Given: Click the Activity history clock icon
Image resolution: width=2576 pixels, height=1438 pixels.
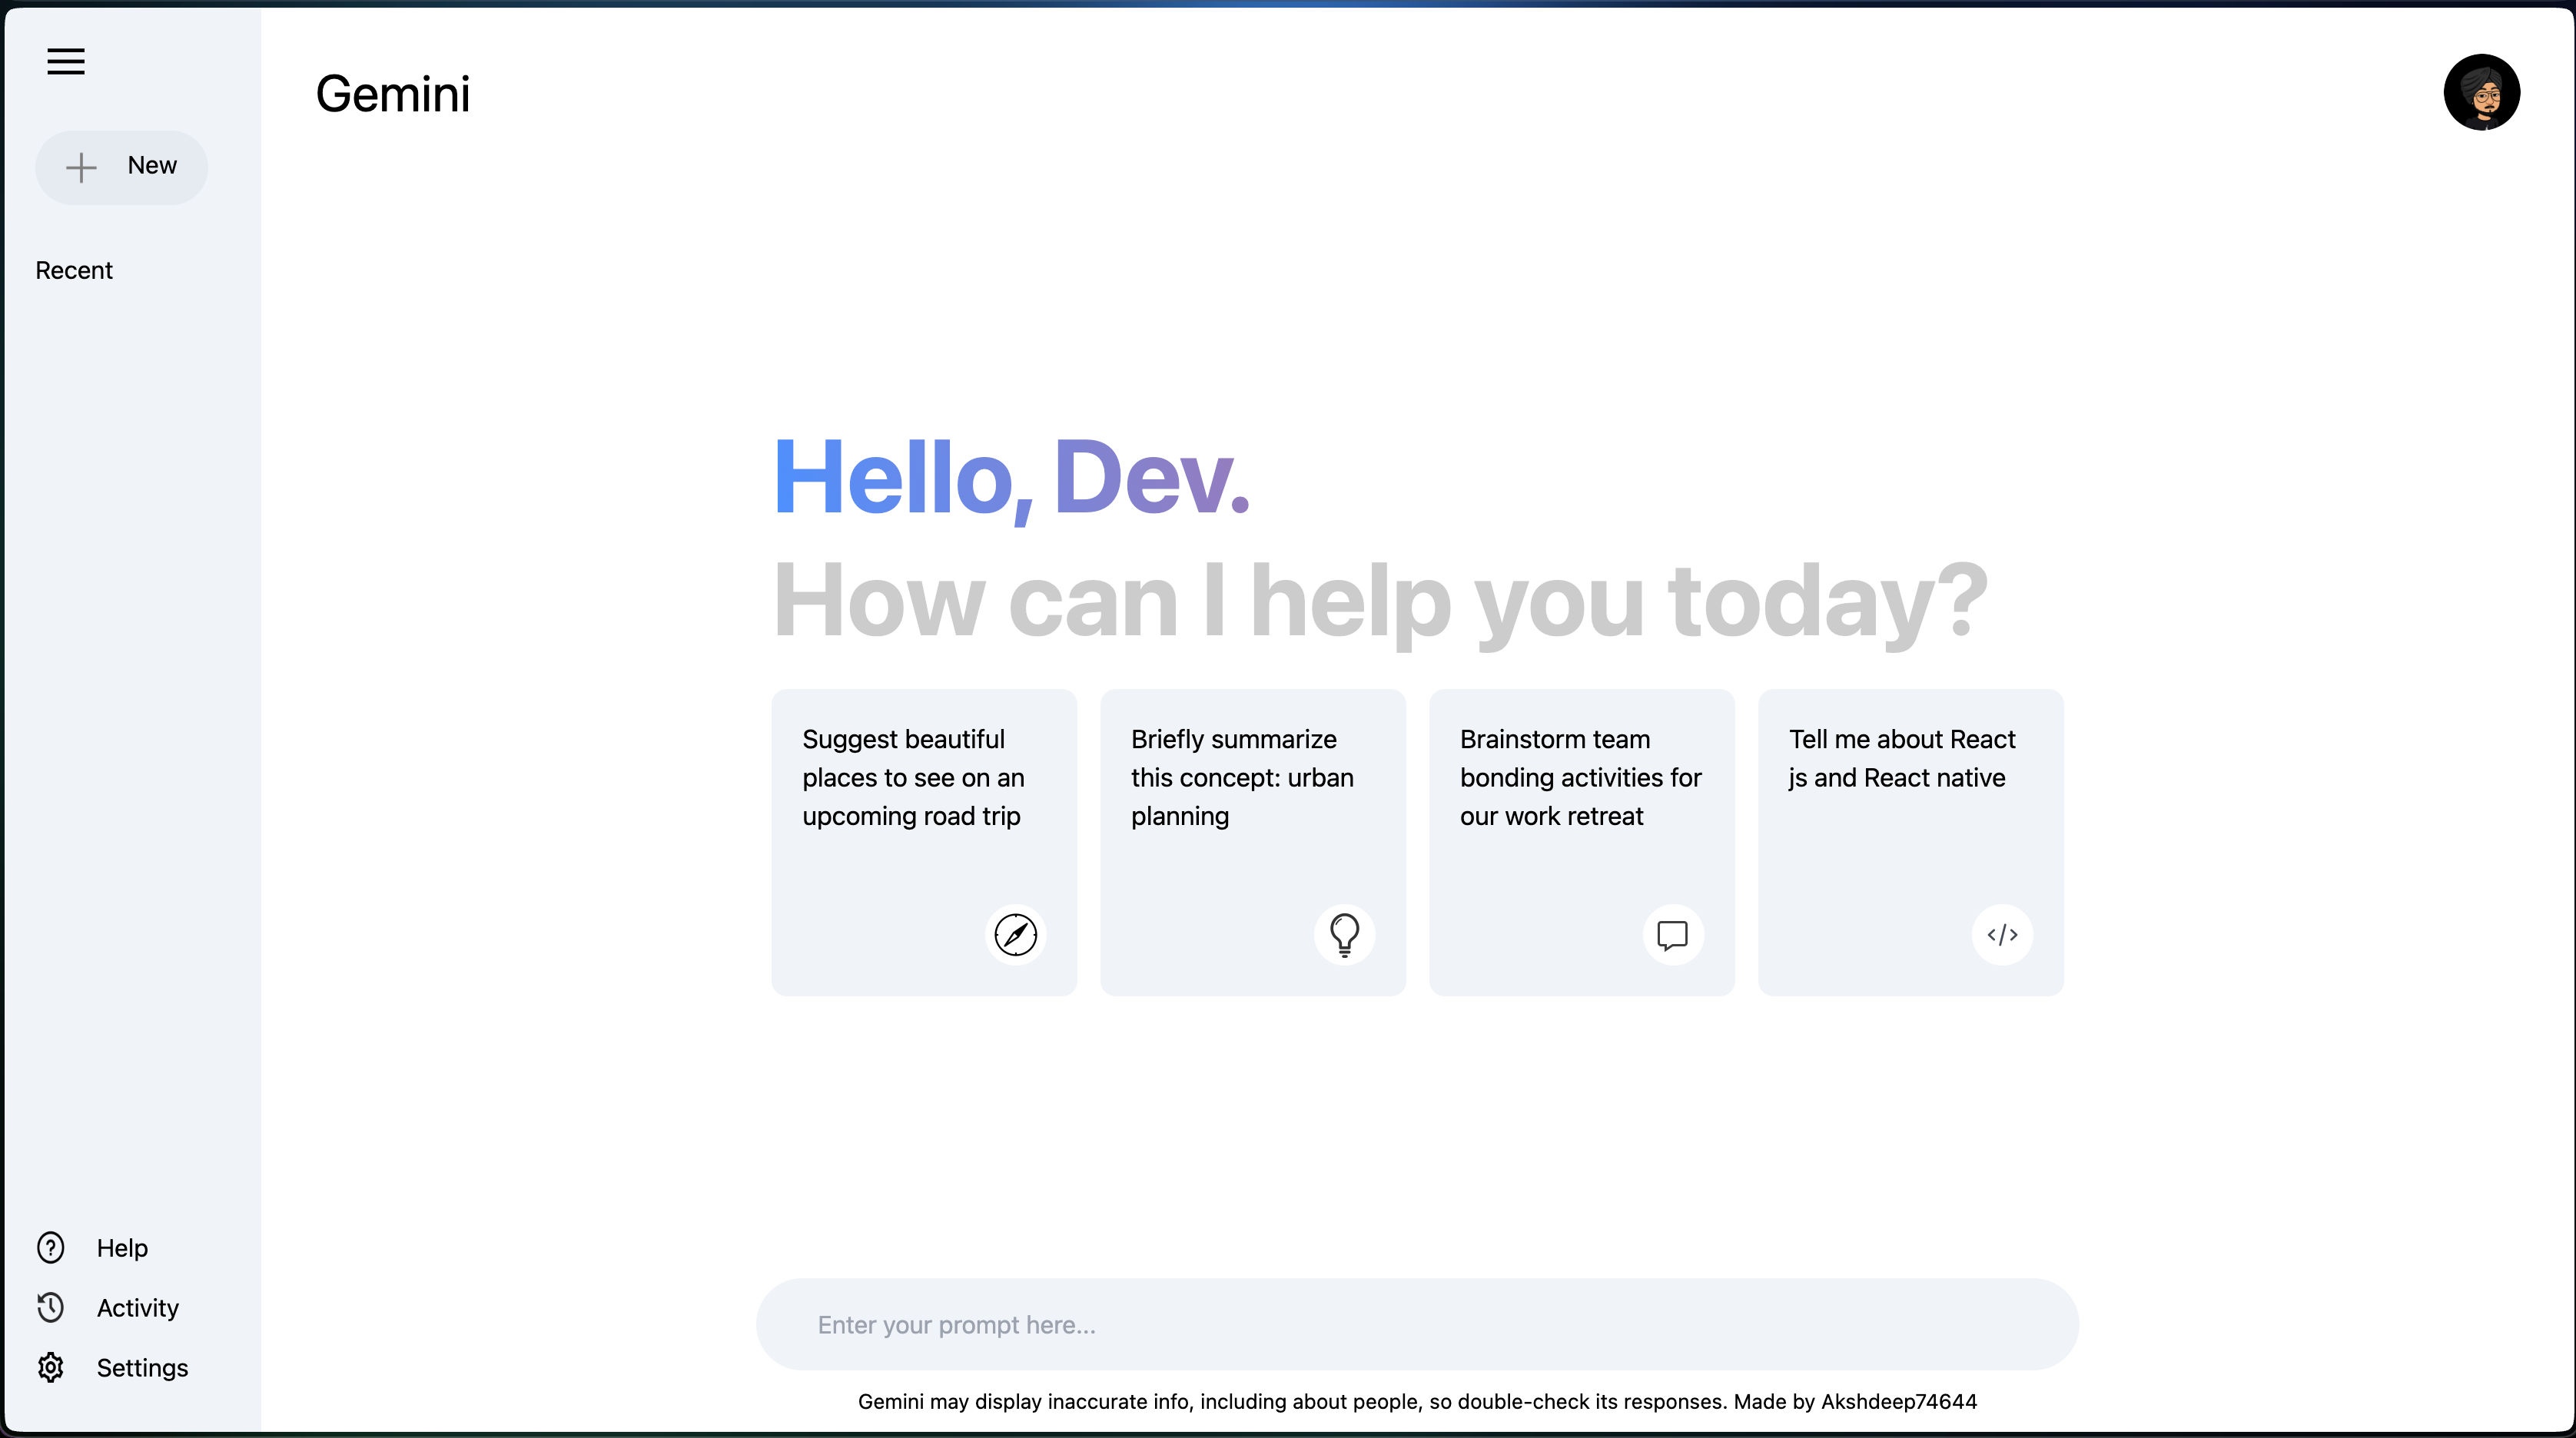Looking at the screenshot, I should [51, 1307].
